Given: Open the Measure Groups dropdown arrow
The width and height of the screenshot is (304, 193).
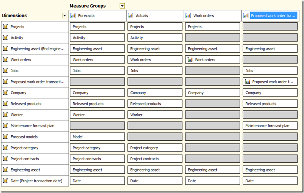Looking at the screenshot, I should (x=122, y=6).
